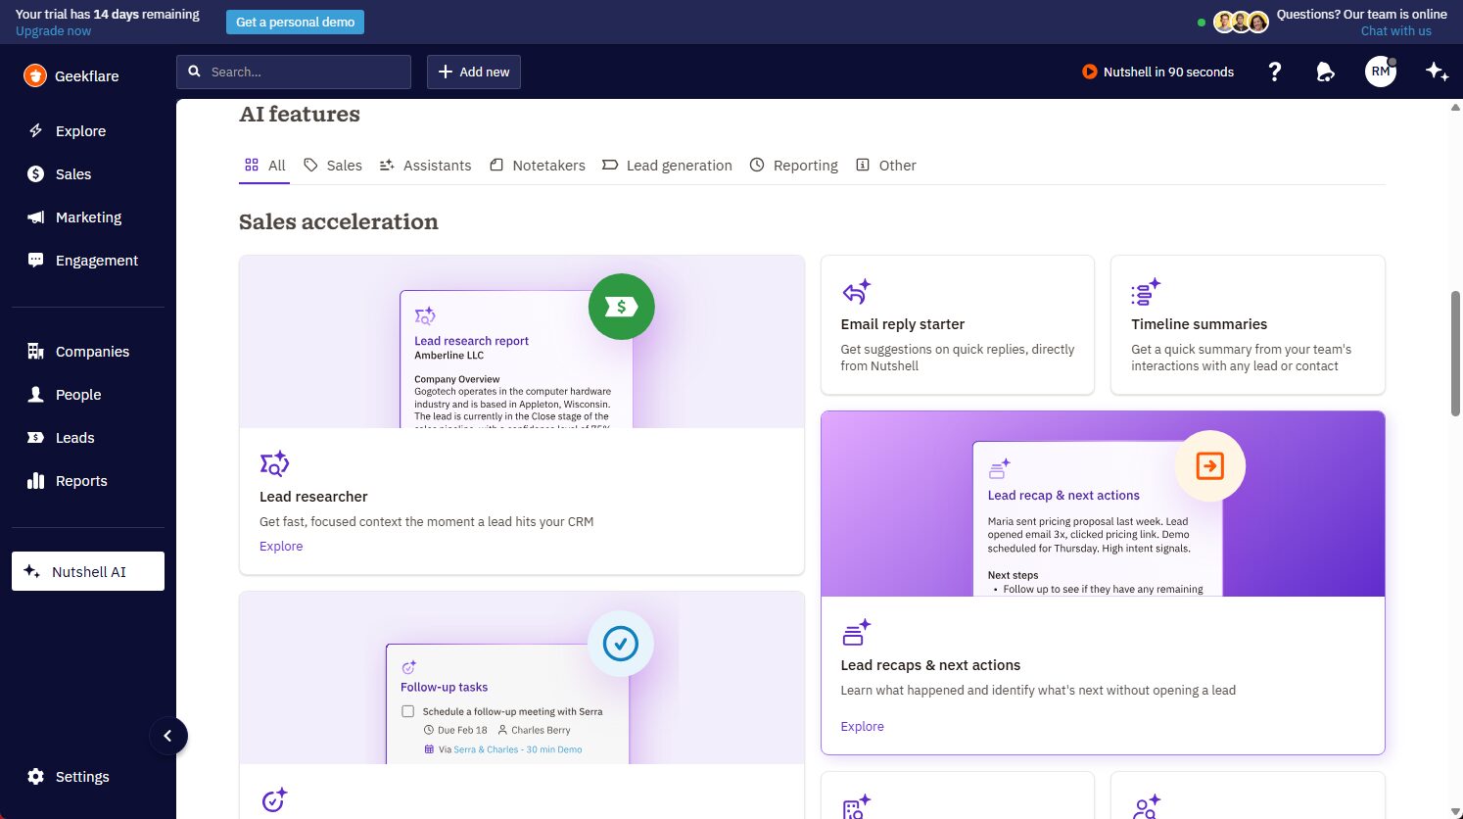Switch to the Lead generation tab
Screen dimensions: 1463x819
tap(667, 166)
